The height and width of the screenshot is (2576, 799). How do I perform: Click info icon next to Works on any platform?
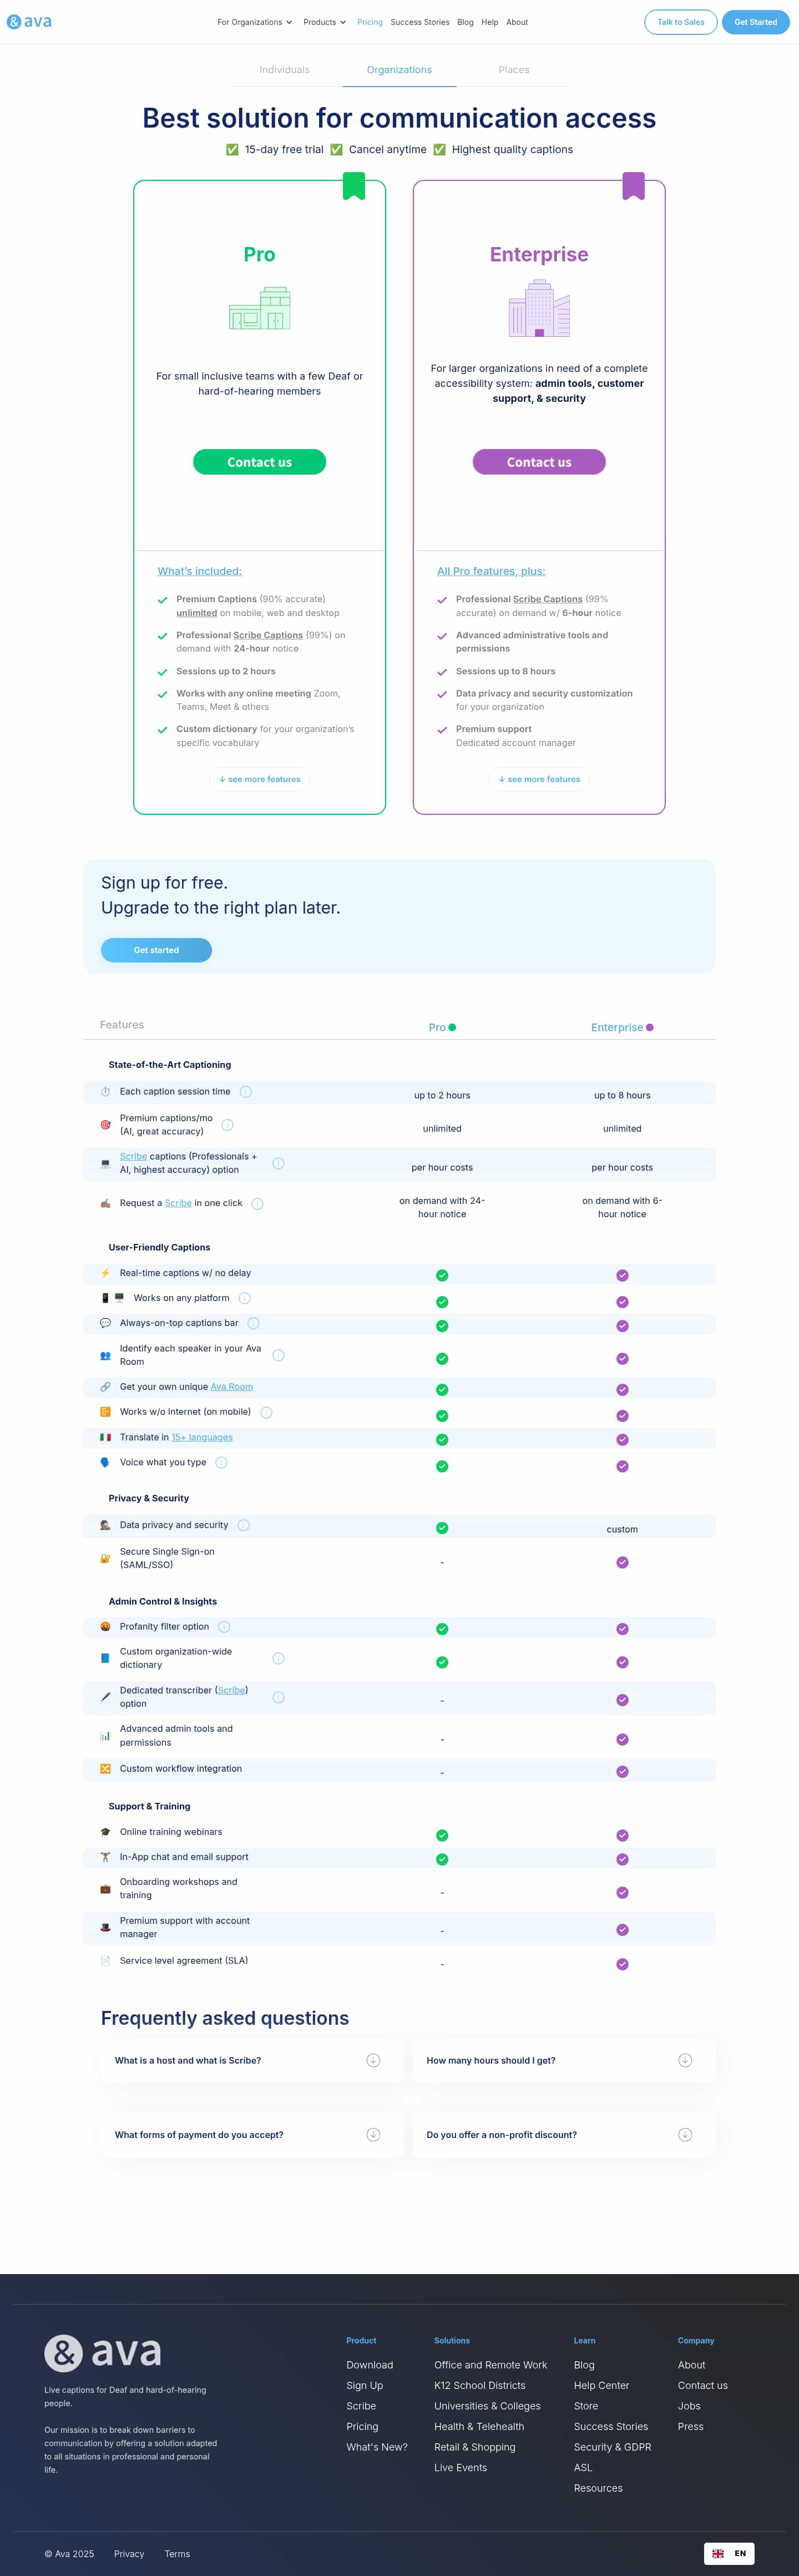click(245, 1298)
